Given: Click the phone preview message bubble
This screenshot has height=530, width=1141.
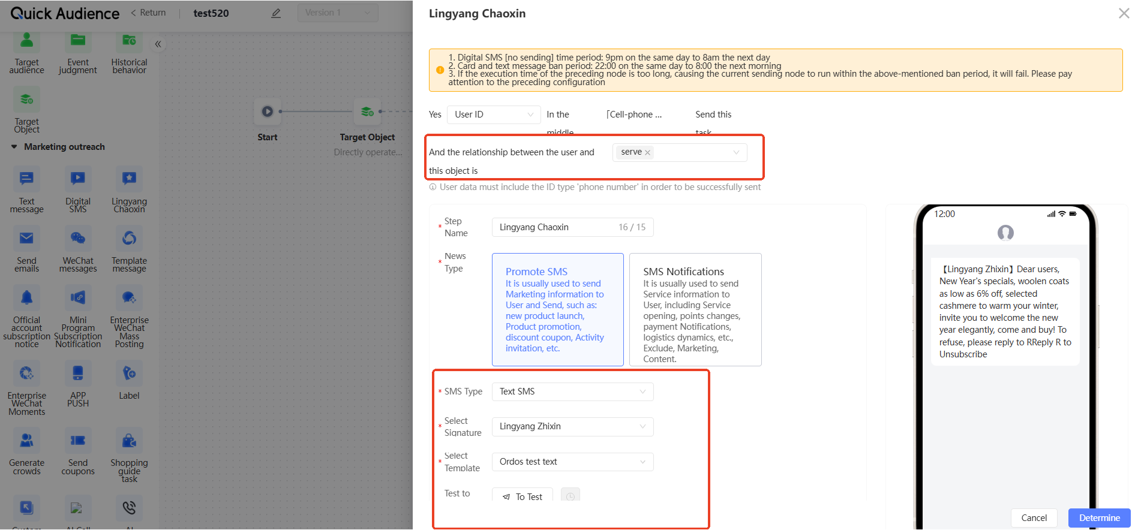Looking at the screenshot, I should [x=1005, y=312].
